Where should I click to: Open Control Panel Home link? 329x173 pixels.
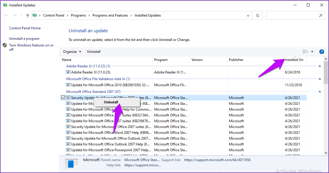pos(25,28)
